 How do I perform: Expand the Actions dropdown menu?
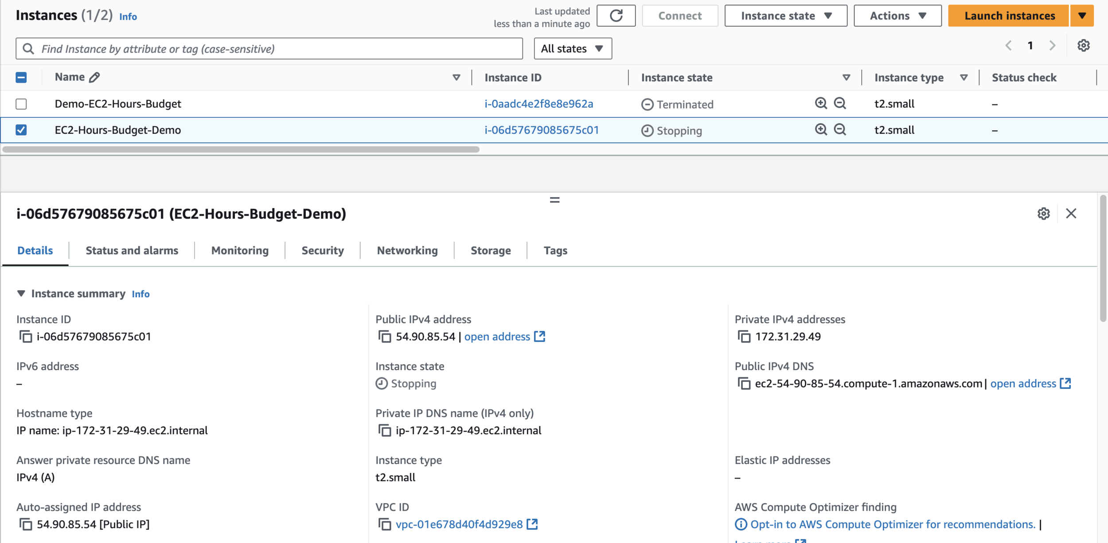(x=897, y=16)
